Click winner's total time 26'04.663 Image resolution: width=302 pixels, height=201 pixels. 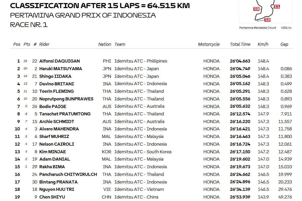240,61
